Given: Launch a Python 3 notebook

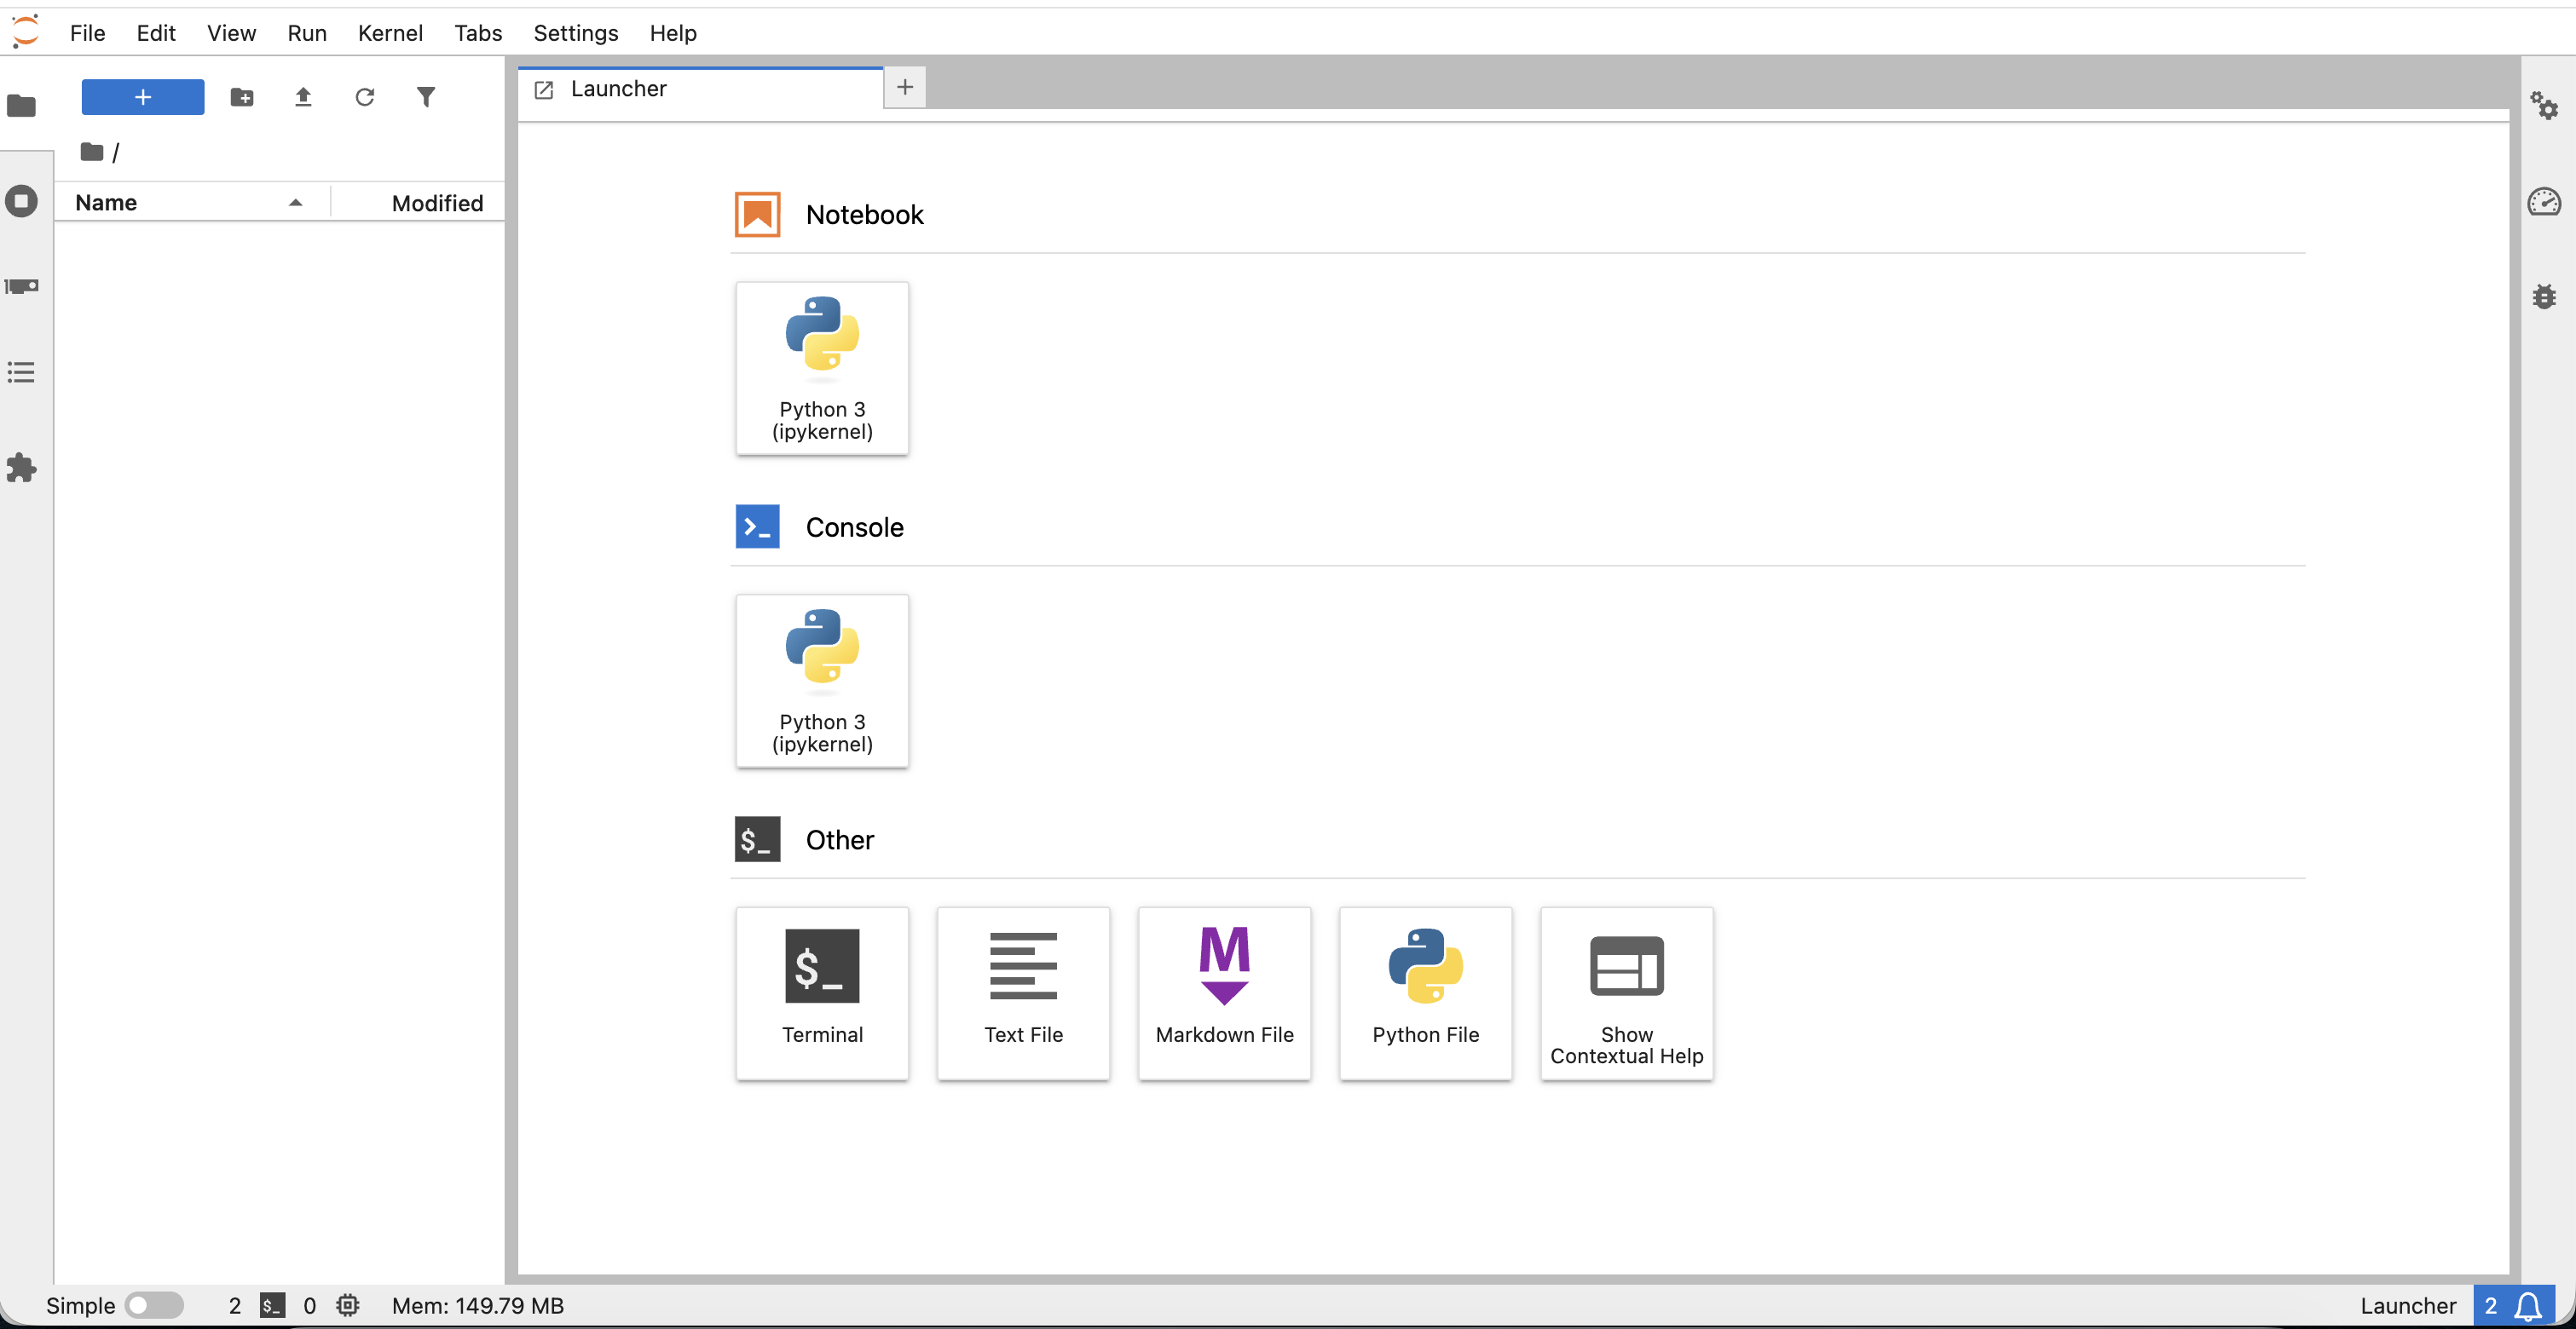Looking at the screenshot, I should 822,368.
